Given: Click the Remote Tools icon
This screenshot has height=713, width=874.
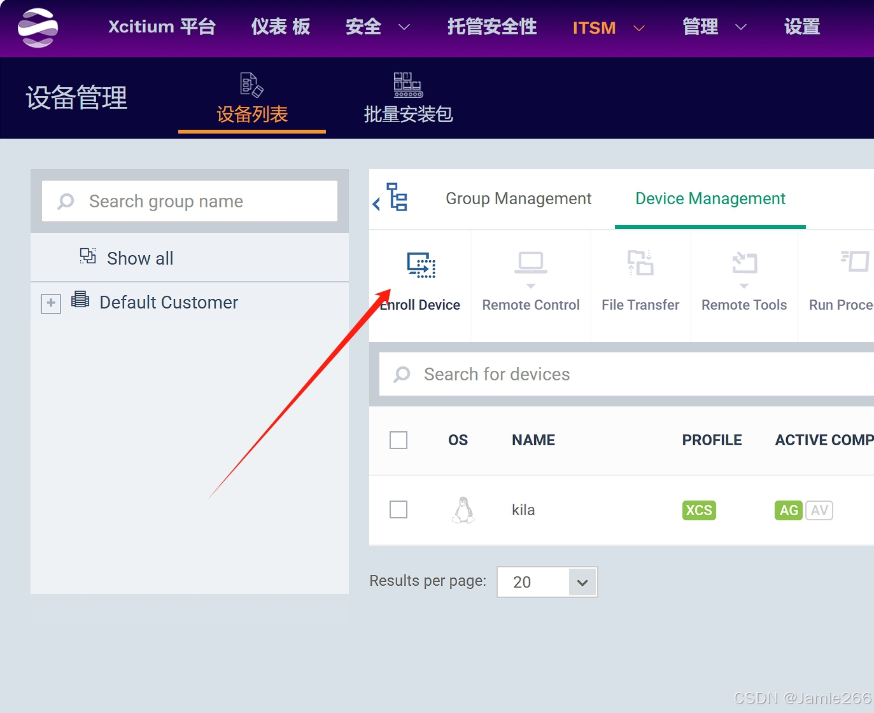Looking at the screenshot, I should click(x=744, y=263).
